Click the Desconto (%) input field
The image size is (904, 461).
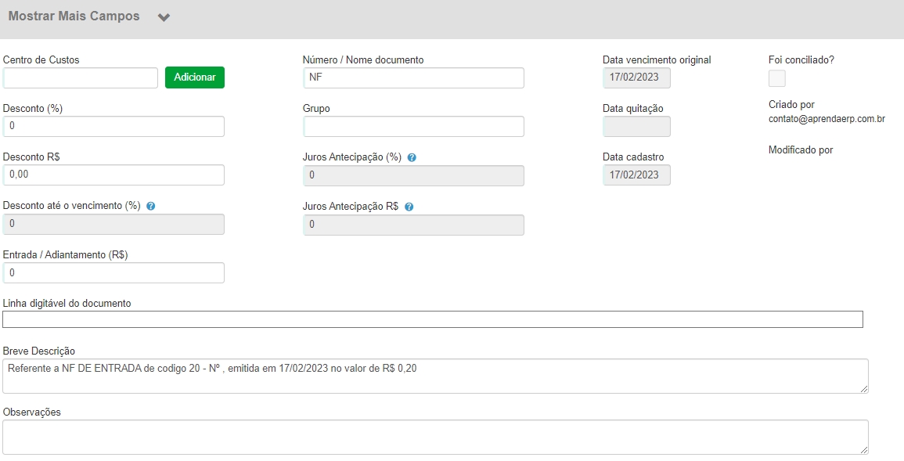tap(113, 127)
